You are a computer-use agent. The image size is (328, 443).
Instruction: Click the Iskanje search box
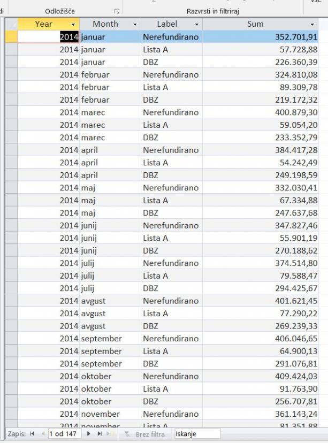(196, 434)
